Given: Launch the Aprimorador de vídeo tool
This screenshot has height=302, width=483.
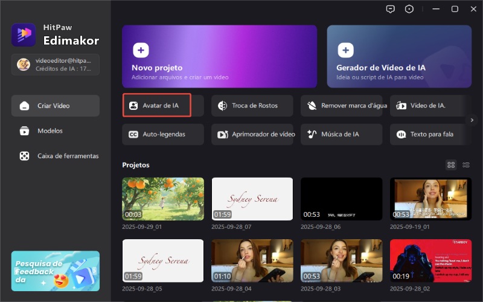Looking at the screenshot, I should click(252, 134).
